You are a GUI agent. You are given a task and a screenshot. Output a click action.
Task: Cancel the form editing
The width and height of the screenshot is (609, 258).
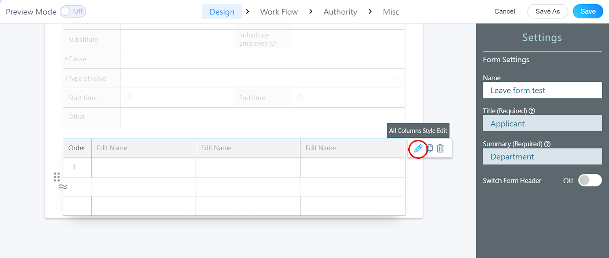click(504, 11)
